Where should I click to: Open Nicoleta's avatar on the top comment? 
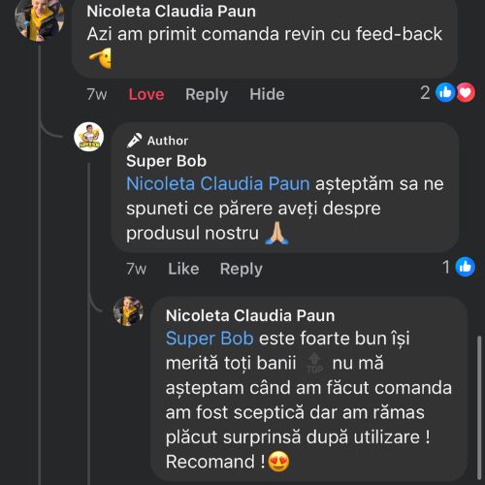click(x=39, y=20)
